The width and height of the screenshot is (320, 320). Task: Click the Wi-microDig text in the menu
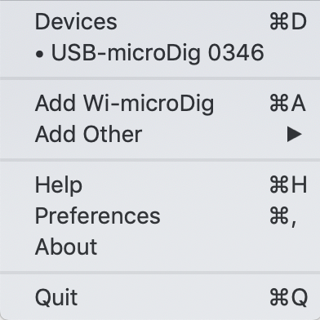(x=149, y=104)
